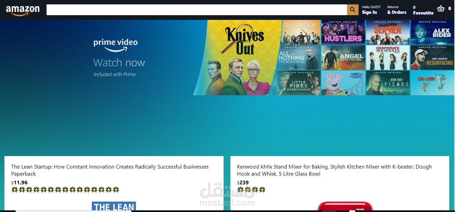Open Hello GUEST Sign In link
This screenshot has width=455, height=212.
pyautogui.click(x=371, y=10)
